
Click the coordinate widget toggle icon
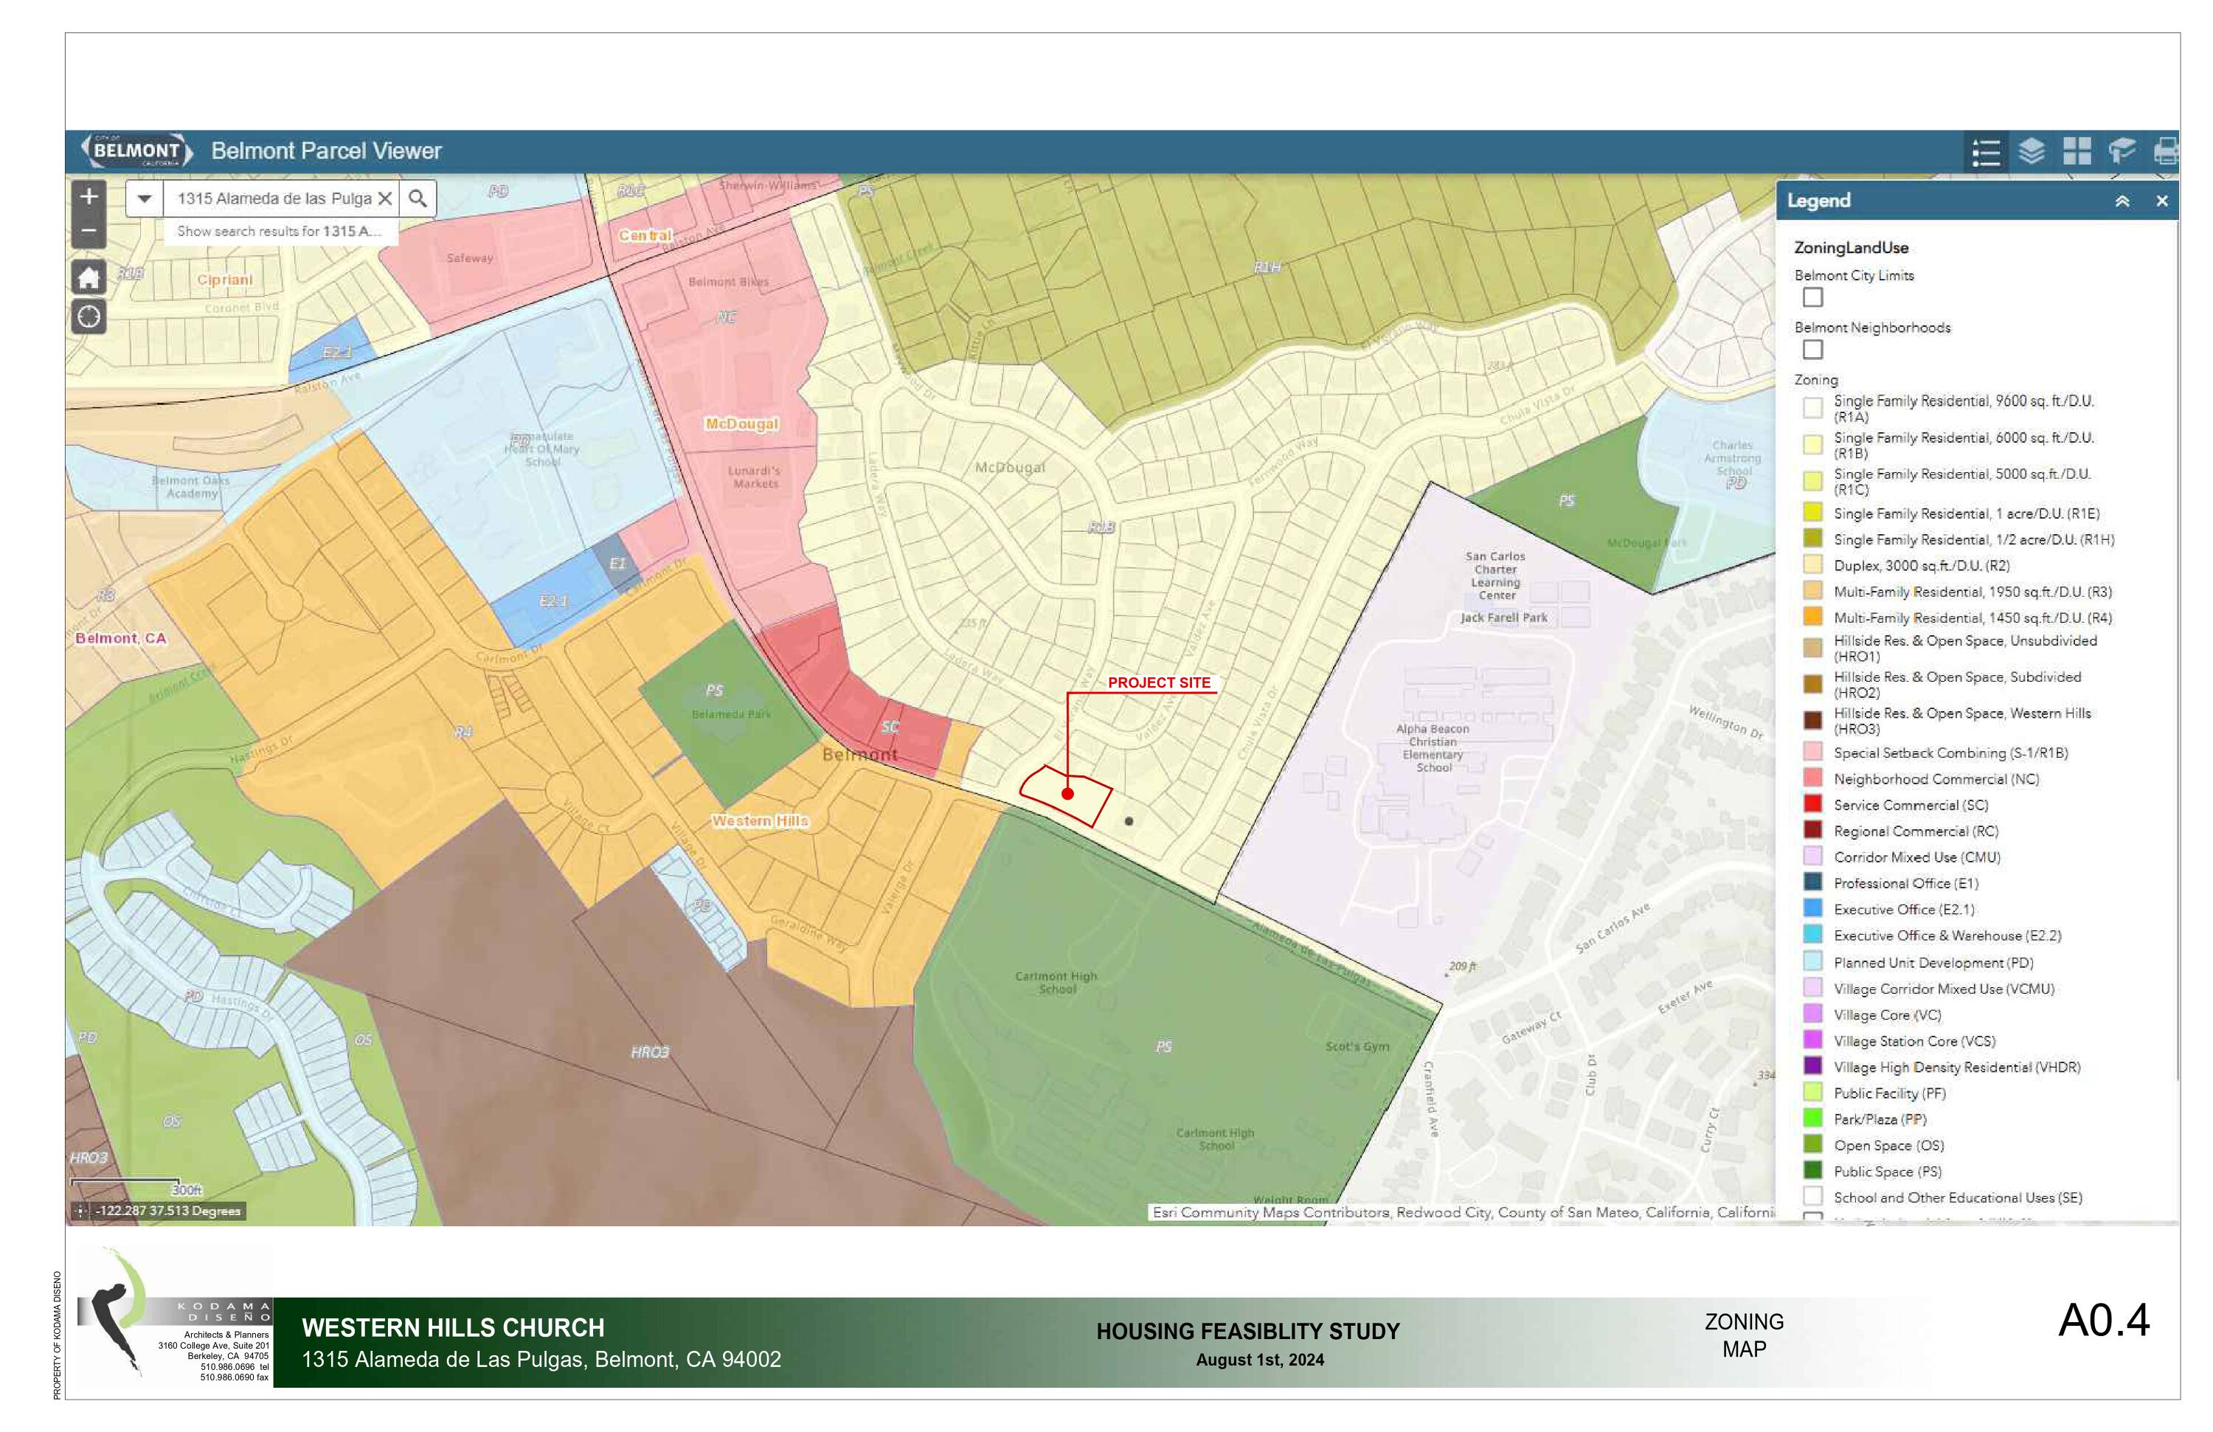tap(81, 1211)
